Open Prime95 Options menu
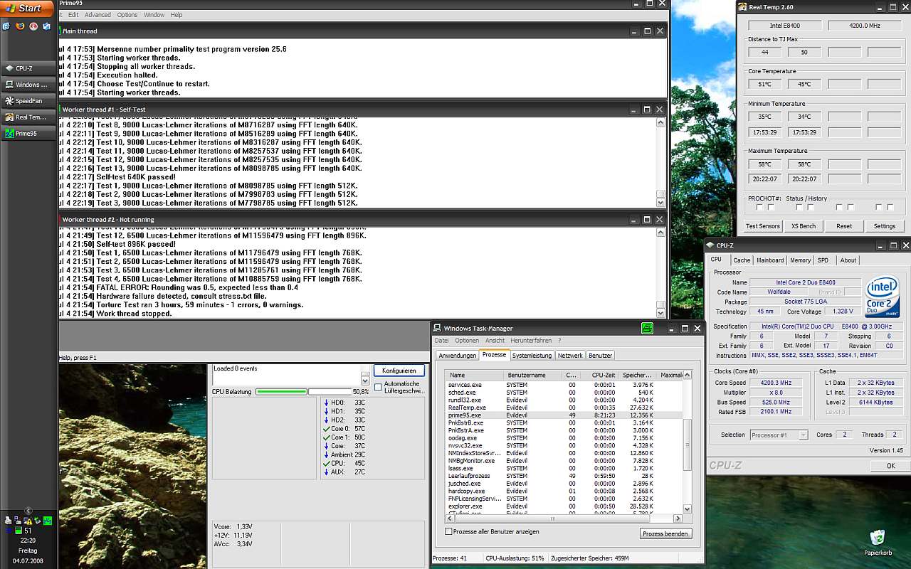The image size is (911, 569). [x=127, y=15]
